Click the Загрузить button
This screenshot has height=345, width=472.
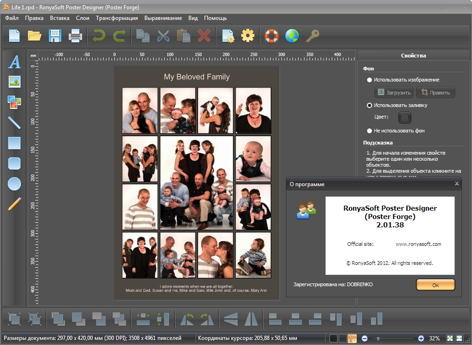point(394,92)
